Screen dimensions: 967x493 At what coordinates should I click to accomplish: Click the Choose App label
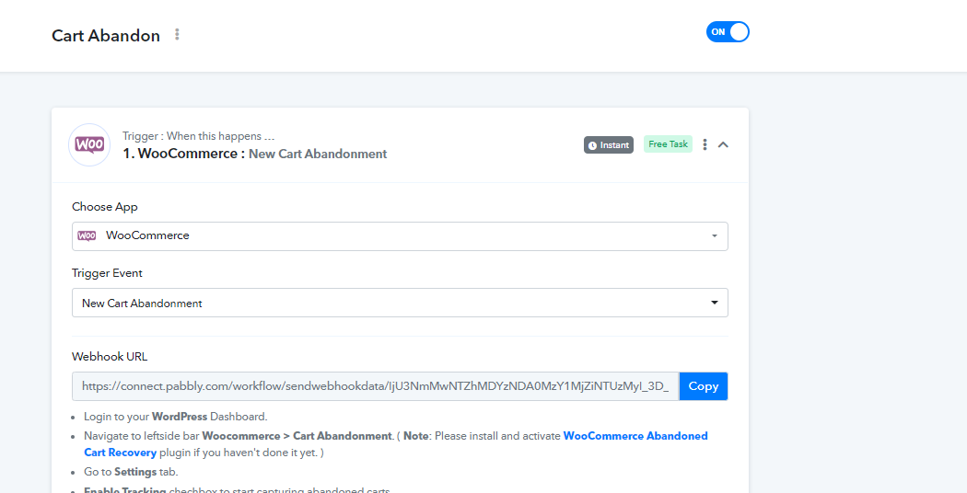tap(105, 207)
